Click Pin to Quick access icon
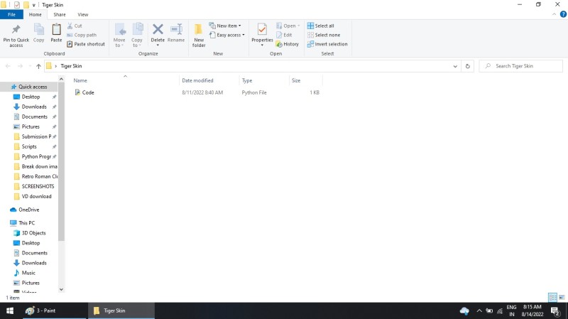The height and width of the screenshot is (319, 568). [x=16, y=29]
